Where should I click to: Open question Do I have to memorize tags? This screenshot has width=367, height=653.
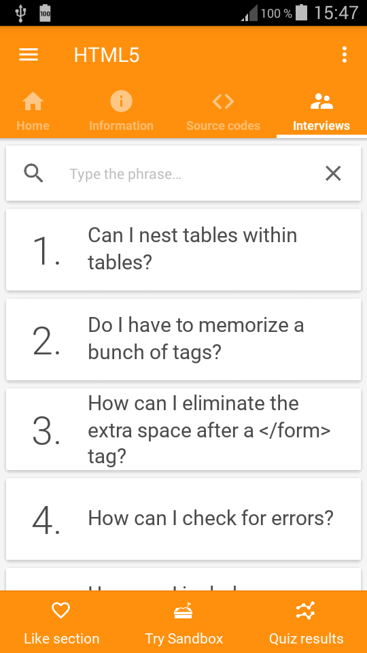point(183,339)
